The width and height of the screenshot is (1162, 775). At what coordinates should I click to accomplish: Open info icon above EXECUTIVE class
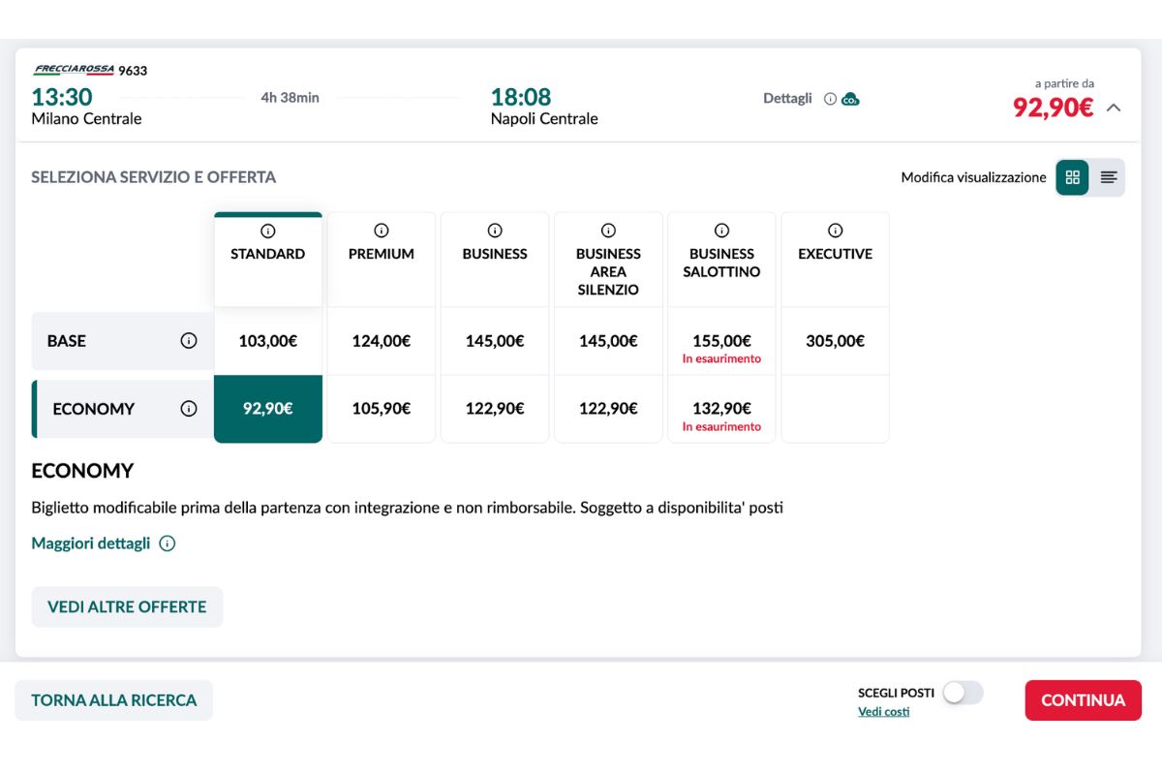click(835, 231)
